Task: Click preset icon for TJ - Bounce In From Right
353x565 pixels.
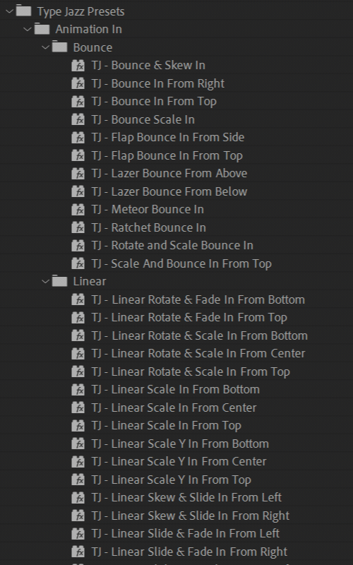Action: 78,83
